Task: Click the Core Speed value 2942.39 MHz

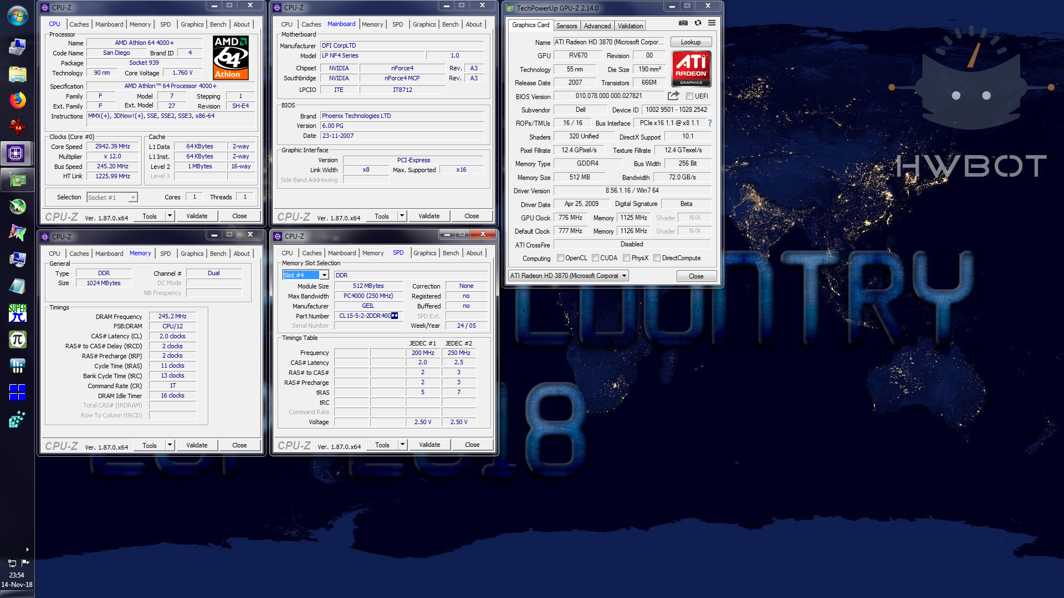Action: 112,147
